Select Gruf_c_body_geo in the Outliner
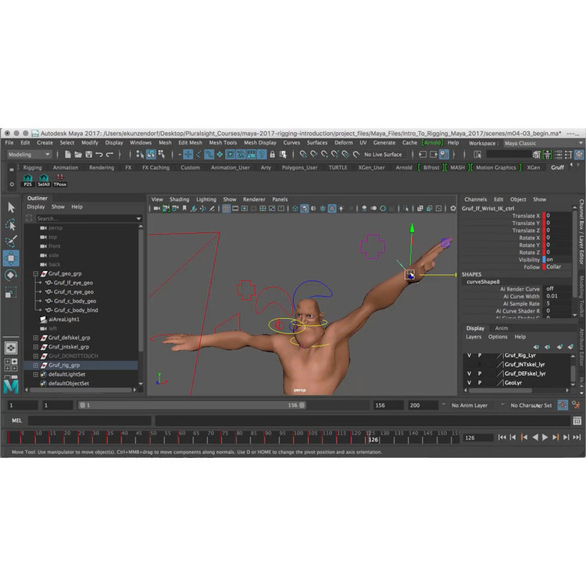This screenshot has width=586, height=586. (x=74, y=301)
